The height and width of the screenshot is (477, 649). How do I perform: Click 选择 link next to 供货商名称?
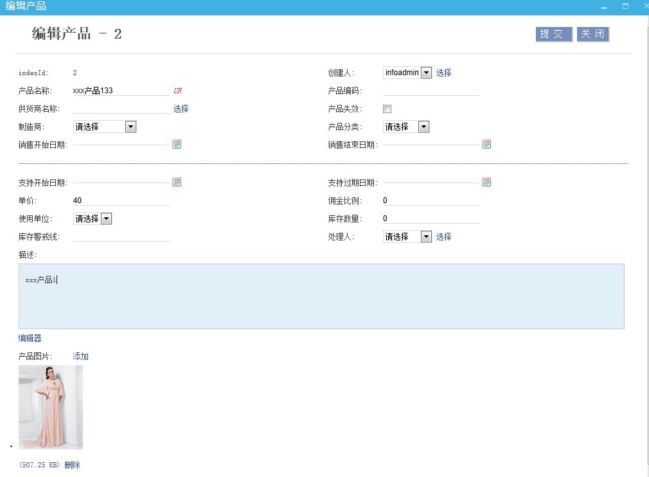[181, 109]
